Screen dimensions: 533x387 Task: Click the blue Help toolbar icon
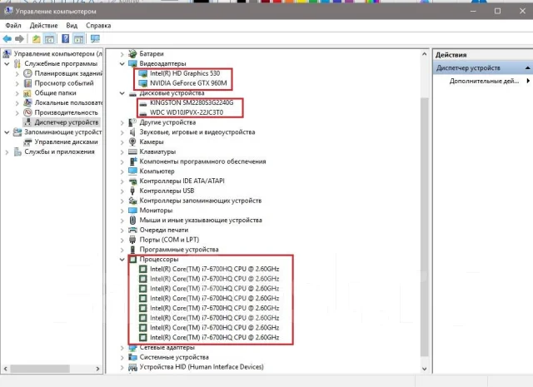tap(66, 39)
